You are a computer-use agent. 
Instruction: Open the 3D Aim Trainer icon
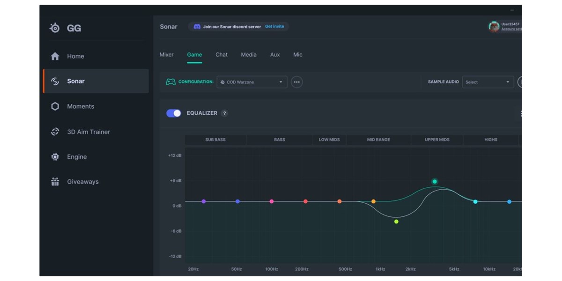(55, 132)
